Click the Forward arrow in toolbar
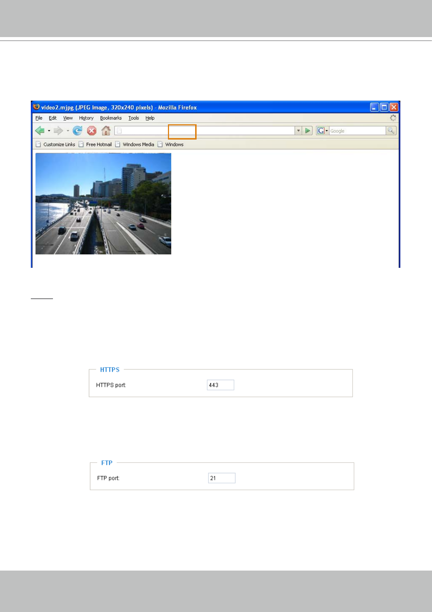 point(58,130)
